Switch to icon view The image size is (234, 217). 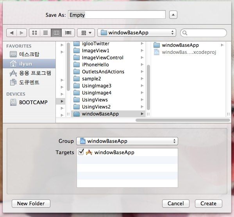(x=35, y=33)
